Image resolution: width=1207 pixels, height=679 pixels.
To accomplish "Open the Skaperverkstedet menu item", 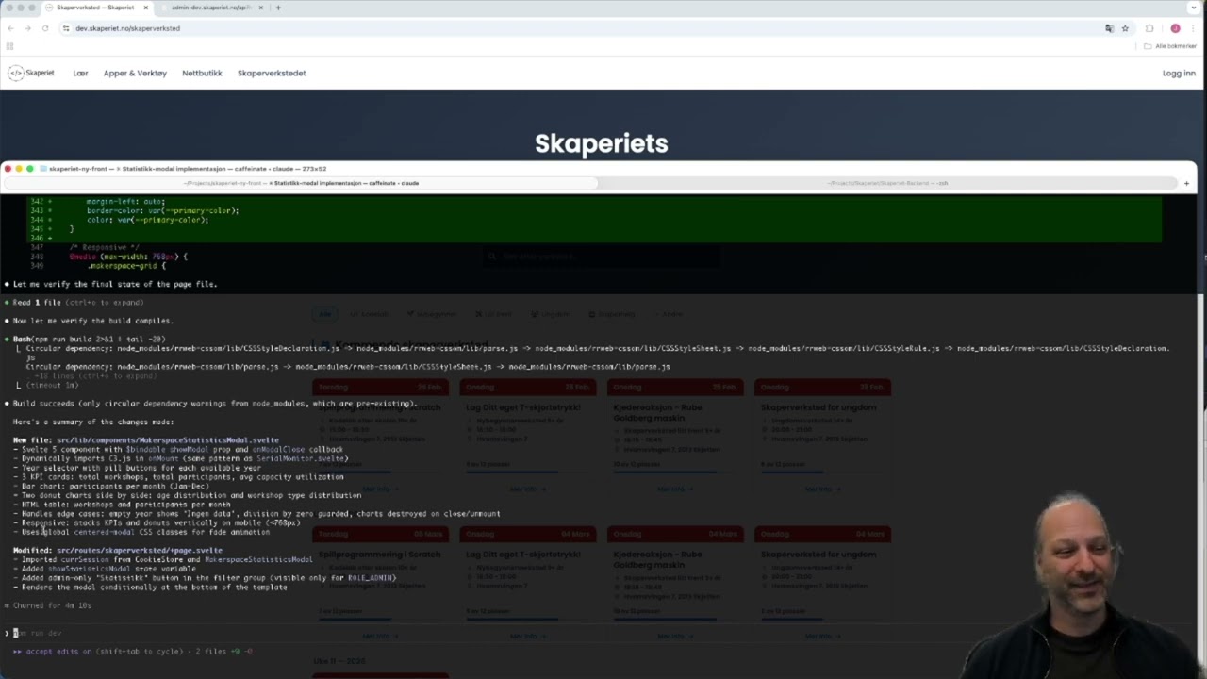I will [x=272, y=73].
